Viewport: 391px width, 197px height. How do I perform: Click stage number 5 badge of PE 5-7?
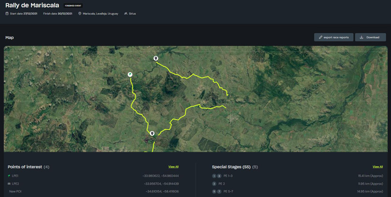click(x=214, y=192)
